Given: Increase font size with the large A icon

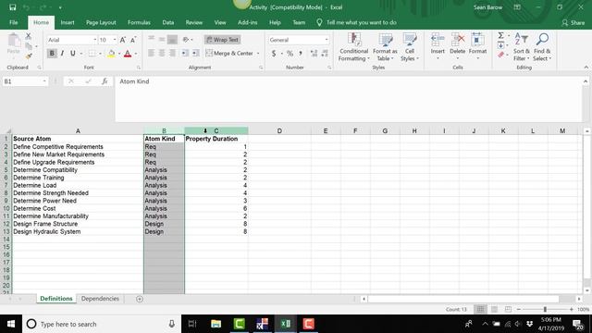Looking at the screenshot, I should click(123, 40).
